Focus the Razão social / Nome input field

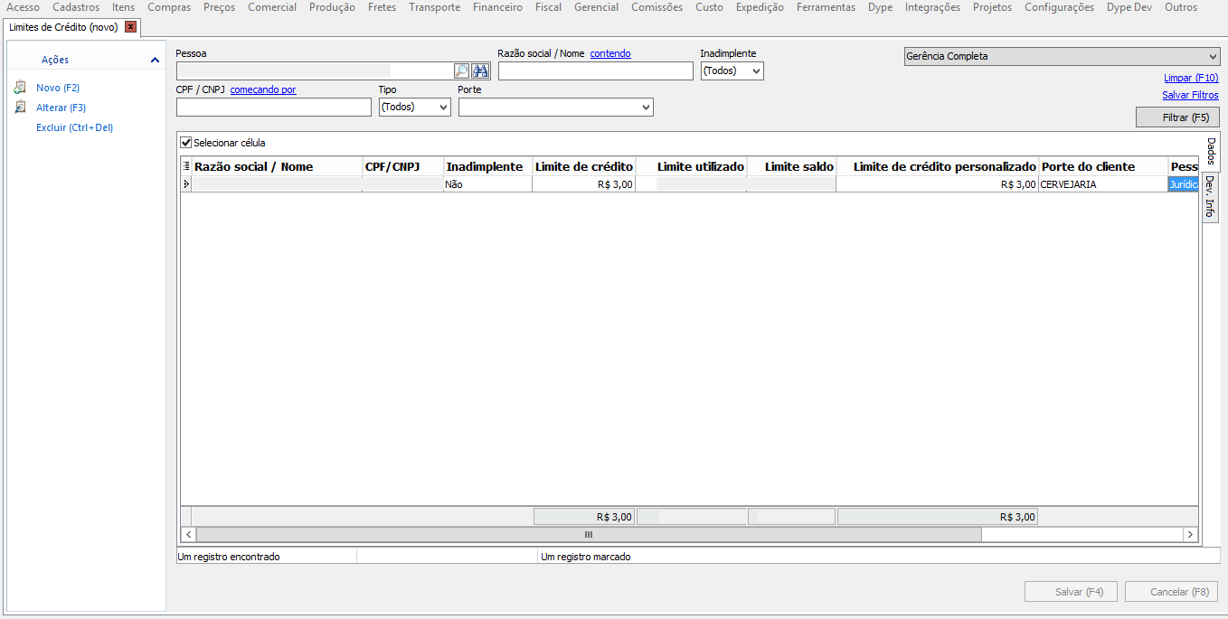[x=596, y=71]
